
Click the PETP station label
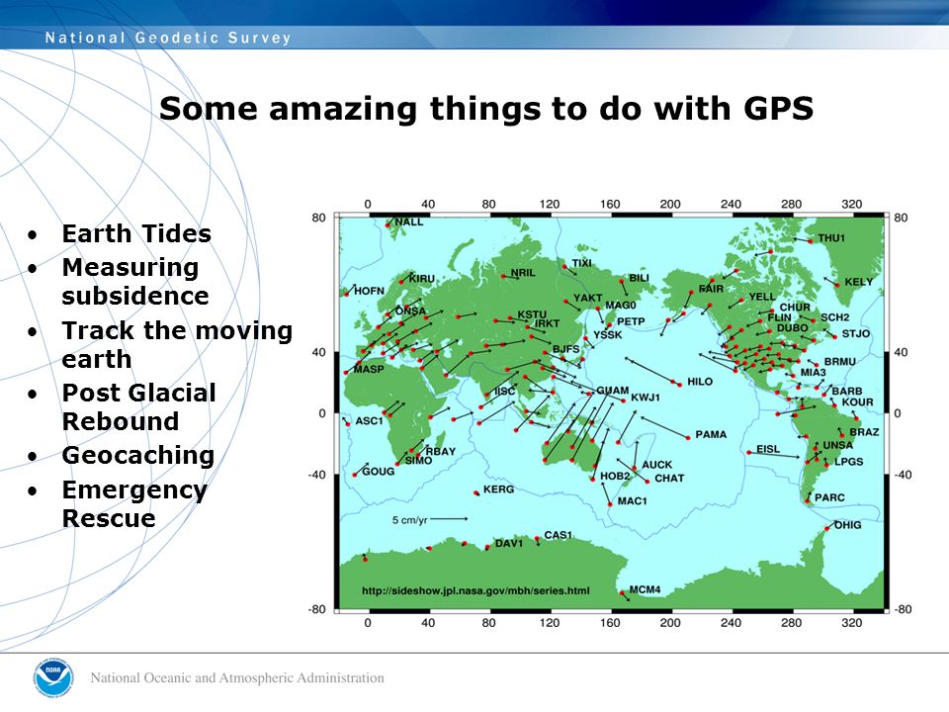(631, 321)
